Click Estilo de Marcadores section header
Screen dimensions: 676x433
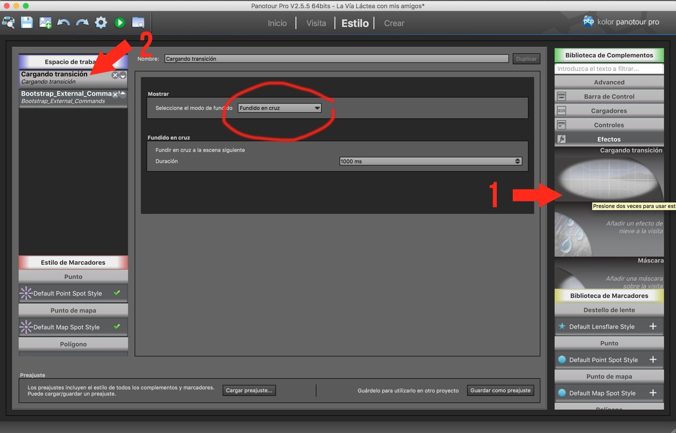click(x=73, y=262)
